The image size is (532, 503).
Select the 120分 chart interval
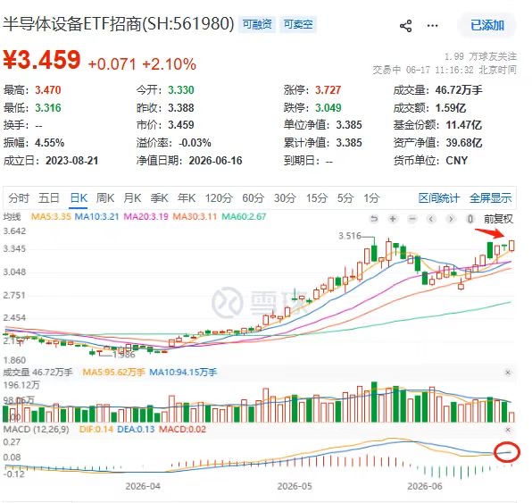click(219, 198)
